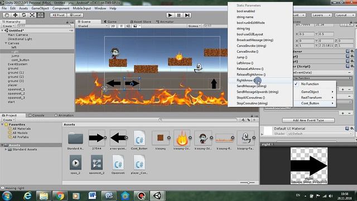Select Cont_Button C# script asset
The image size is (357, 201).
tap(139, 138)
